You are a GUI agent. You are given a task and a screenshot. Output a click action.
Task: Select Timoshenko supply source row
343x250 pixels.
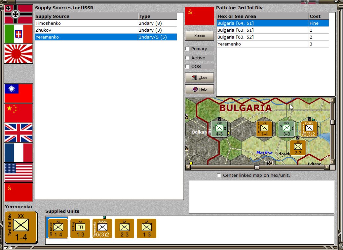point(106,23)
